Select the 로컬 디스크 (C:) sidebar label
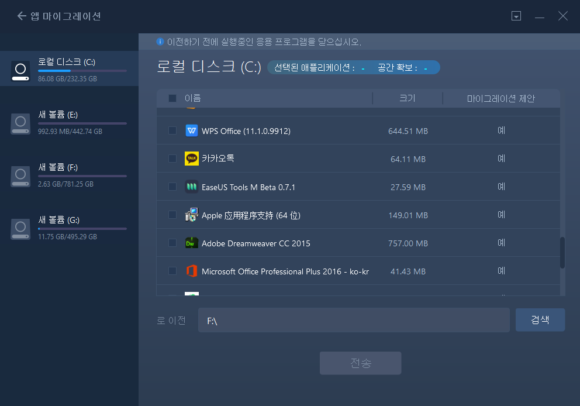 coord(67,62)
